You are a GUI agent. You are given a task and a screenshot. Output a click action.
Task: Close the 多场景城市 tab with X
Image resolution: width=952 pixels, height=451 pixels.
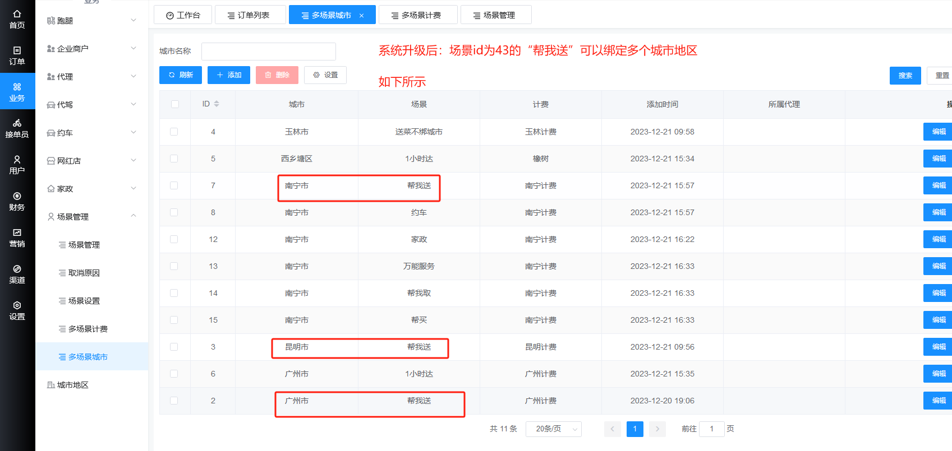coord(362,16)
